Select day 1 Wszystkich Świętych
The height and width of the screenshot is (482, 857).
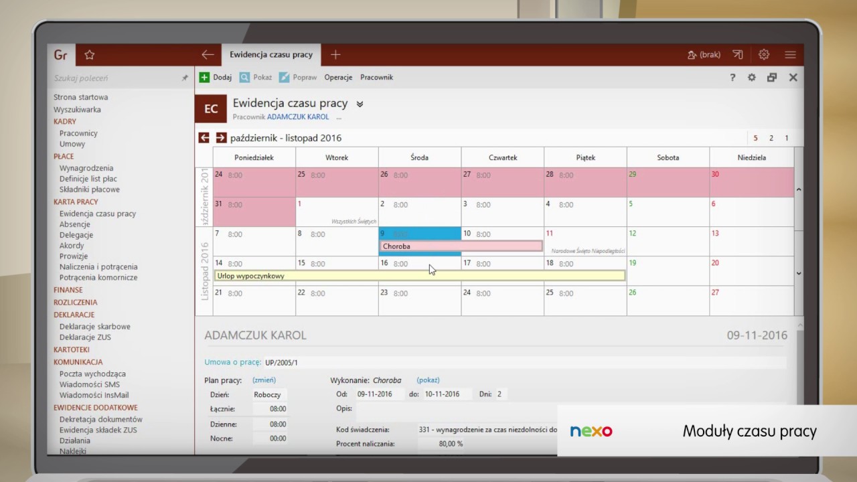tap(337, 212)
